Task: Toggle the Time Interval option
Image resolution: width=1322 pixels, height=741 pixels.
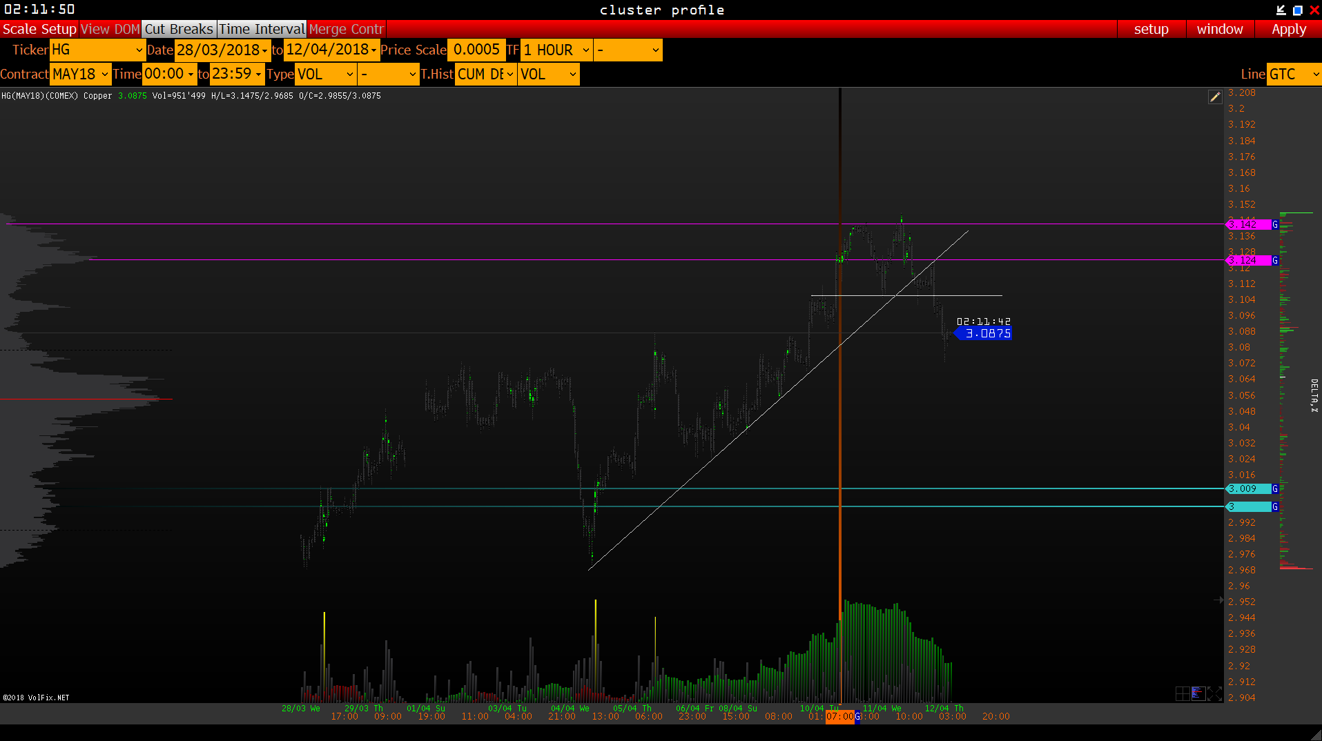Action: click(x=262, y=29)
